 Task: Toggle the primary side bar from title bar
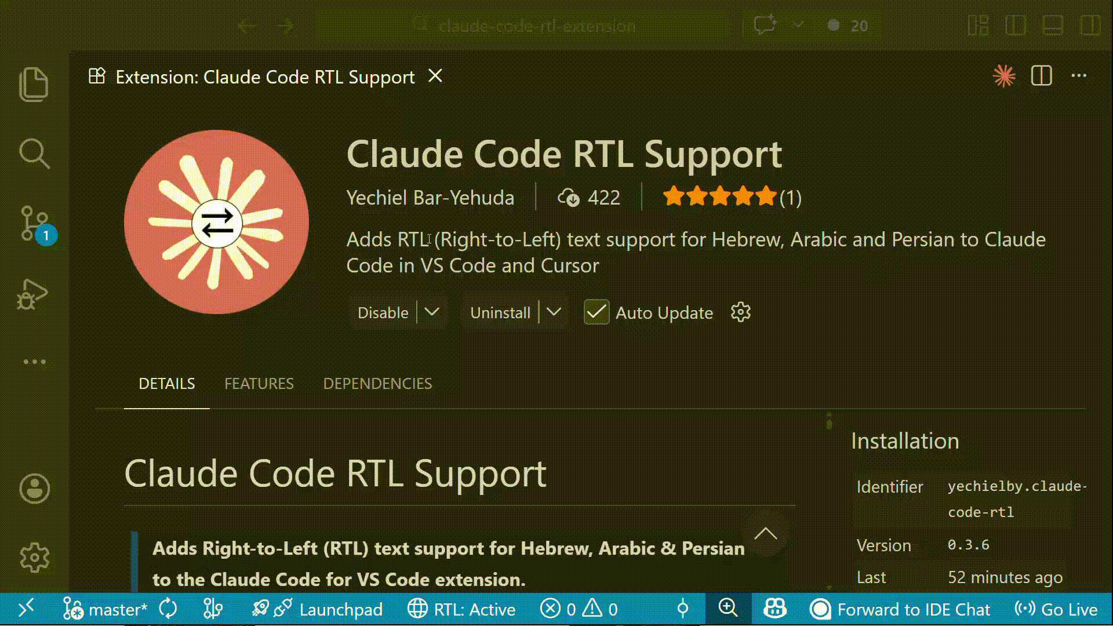click(1016, 25)
